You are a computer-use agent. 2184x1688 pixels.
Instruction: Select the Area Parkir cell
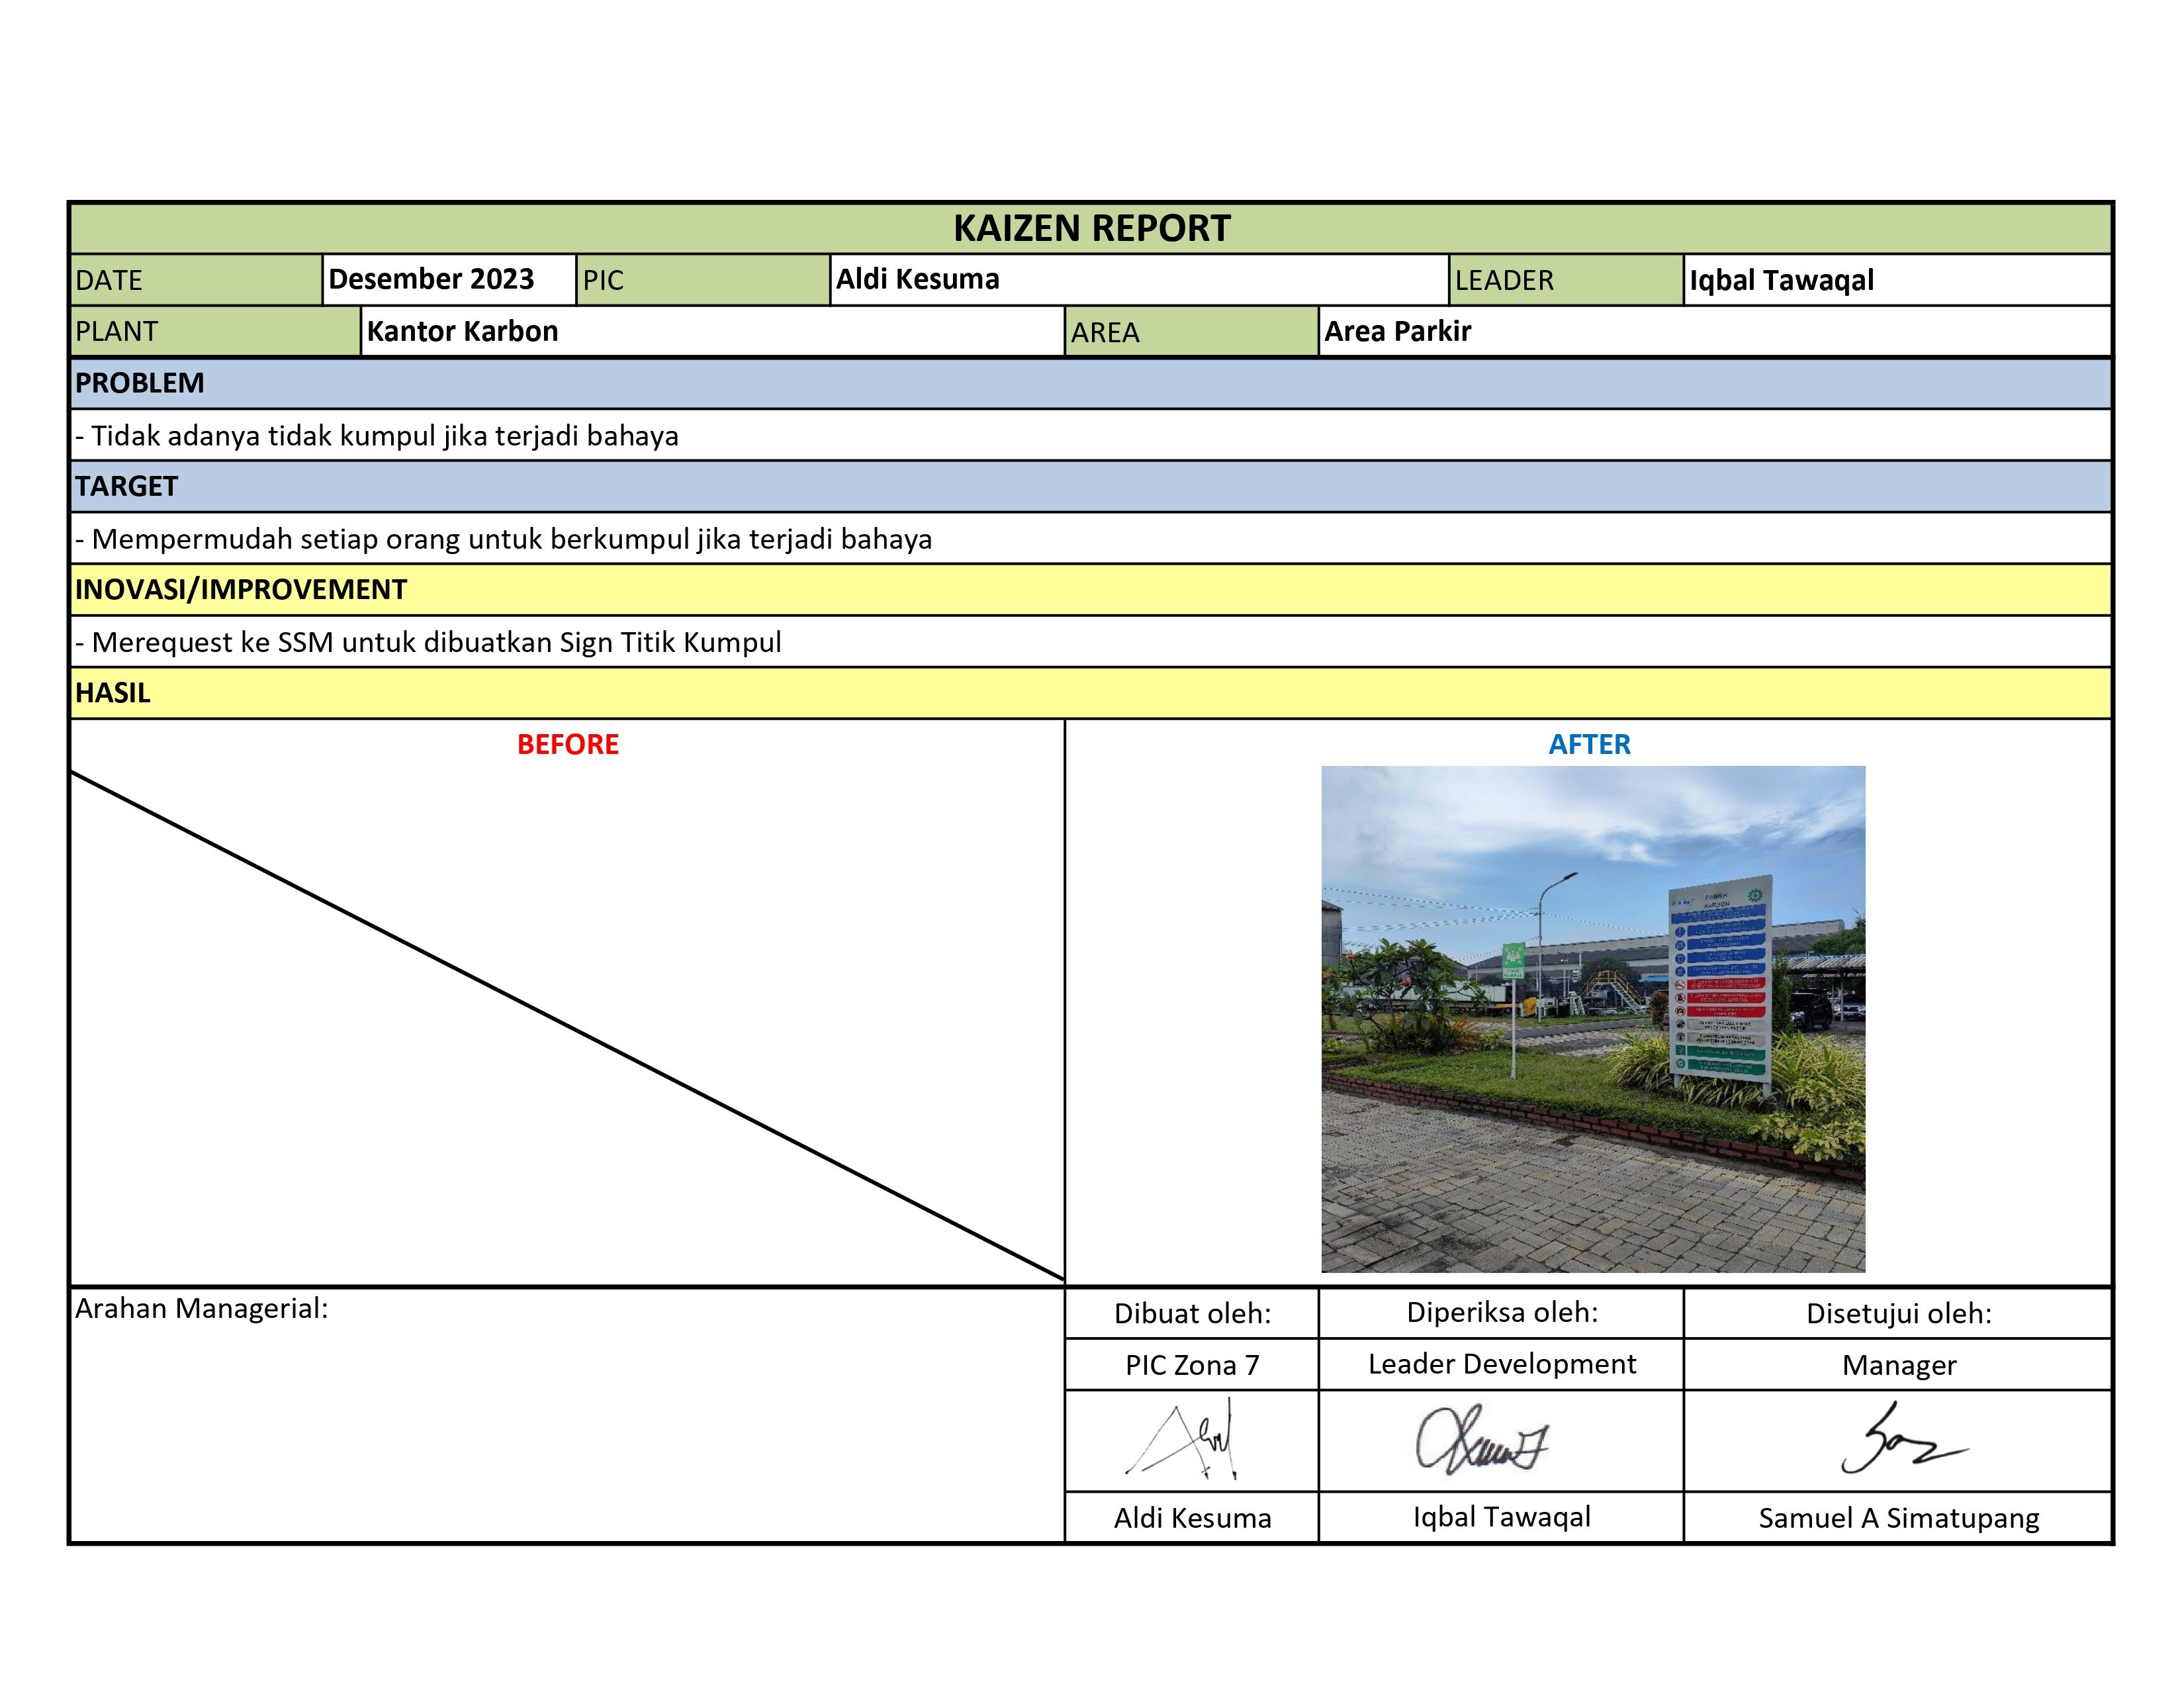(1714, 331)
